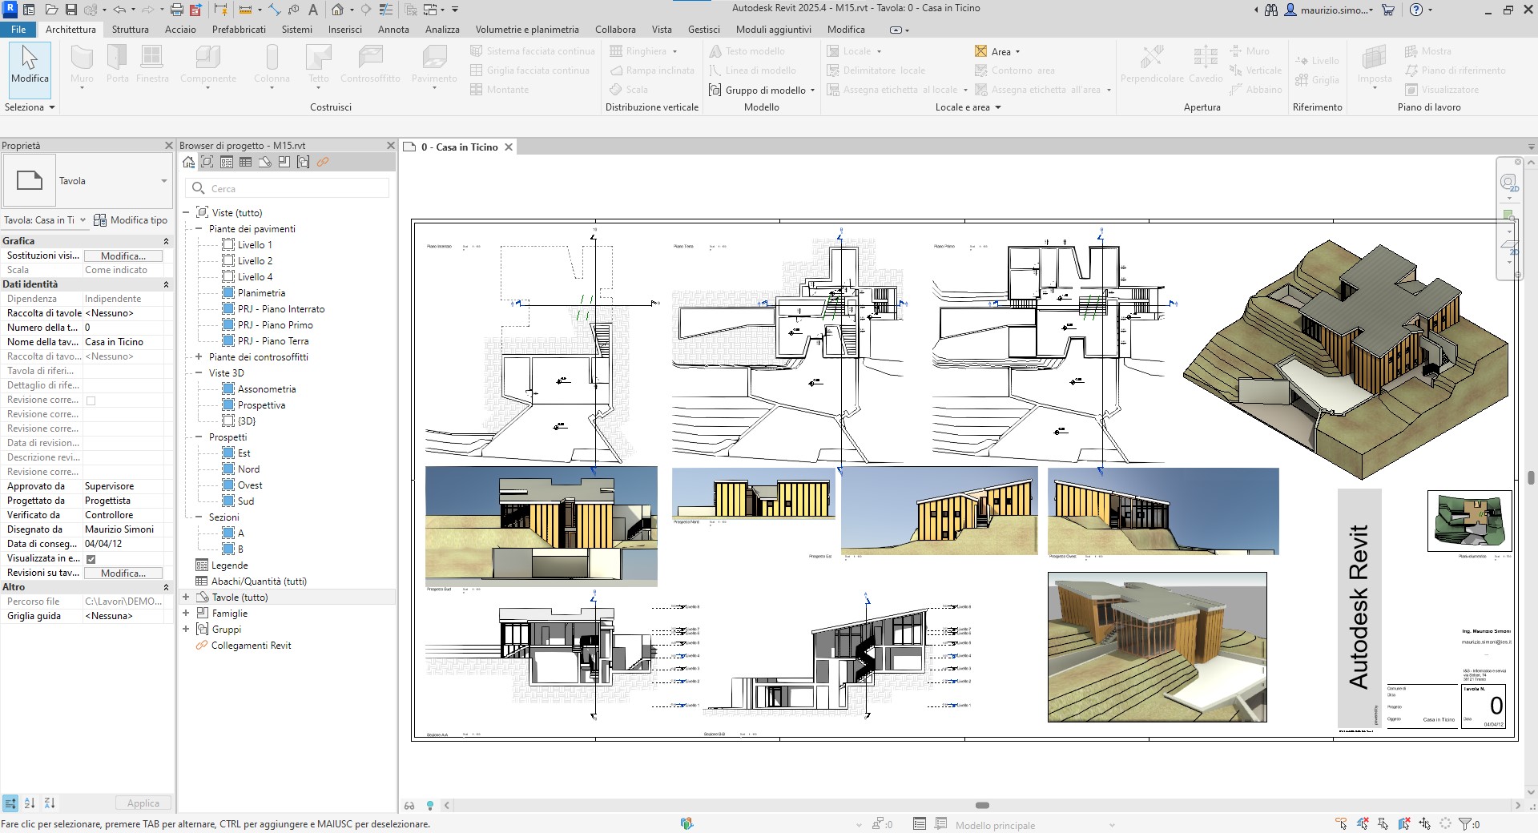The image size is (1538, 833).
Task: Select the Finestra tool
Action: 153,64
